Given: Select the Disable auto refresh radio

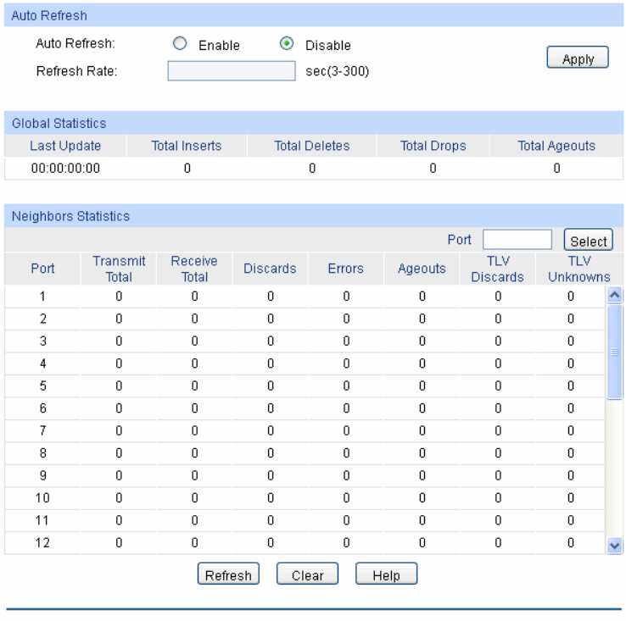Looking at the screenshot, I should 287,46.
